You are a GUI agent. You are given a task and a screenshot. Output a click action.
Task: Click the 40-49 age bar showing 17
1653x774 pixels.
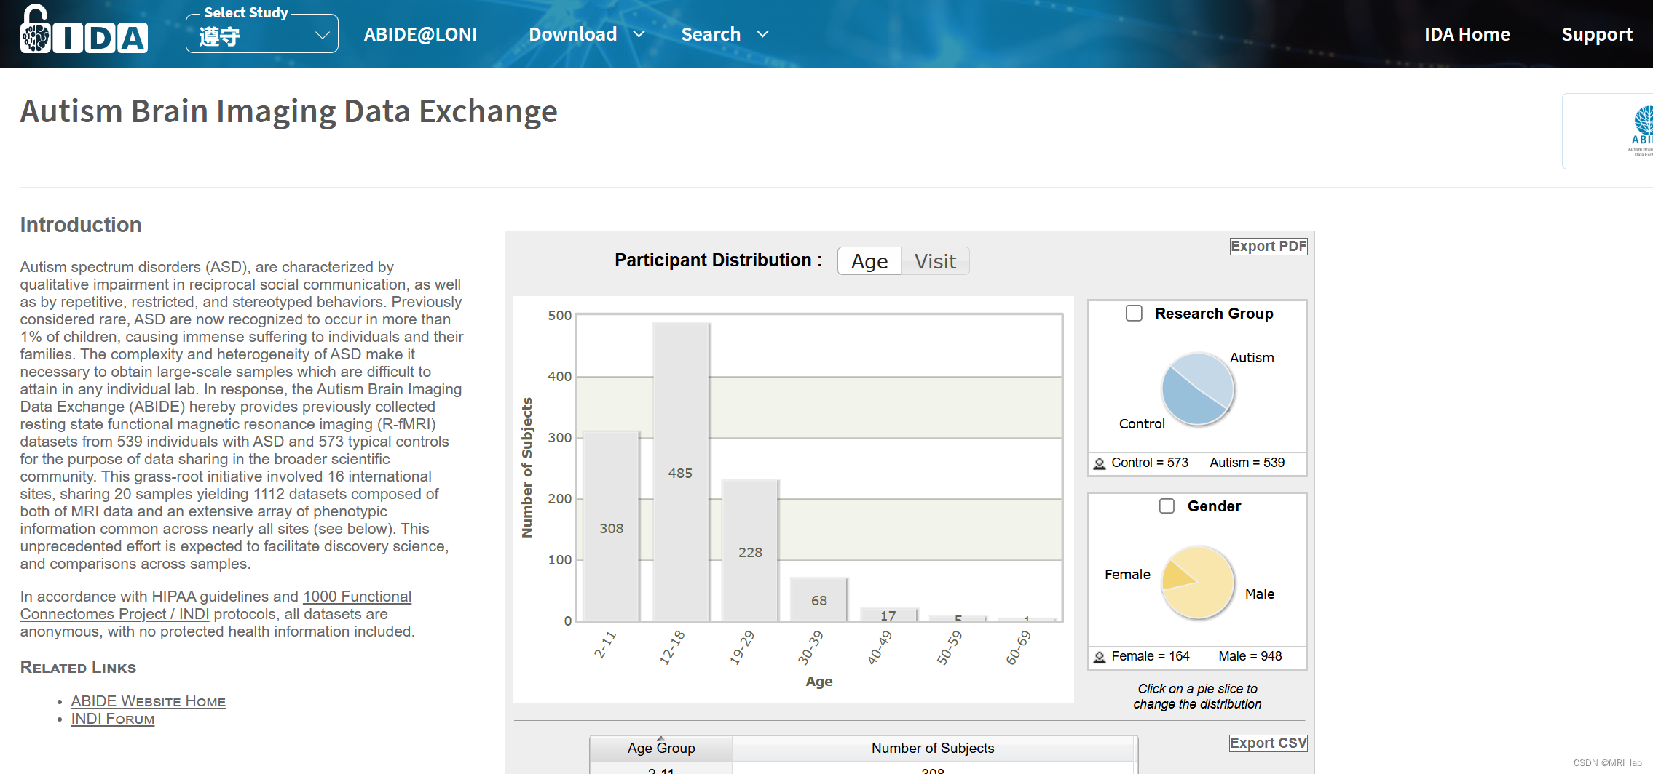(x=888, y=615)
